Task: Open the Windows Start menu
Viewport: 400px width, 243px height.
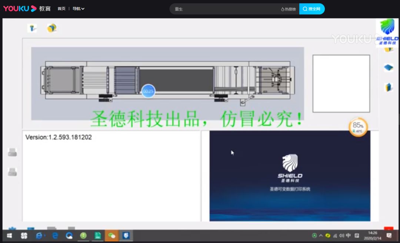Action: click(x=9, y=236)
